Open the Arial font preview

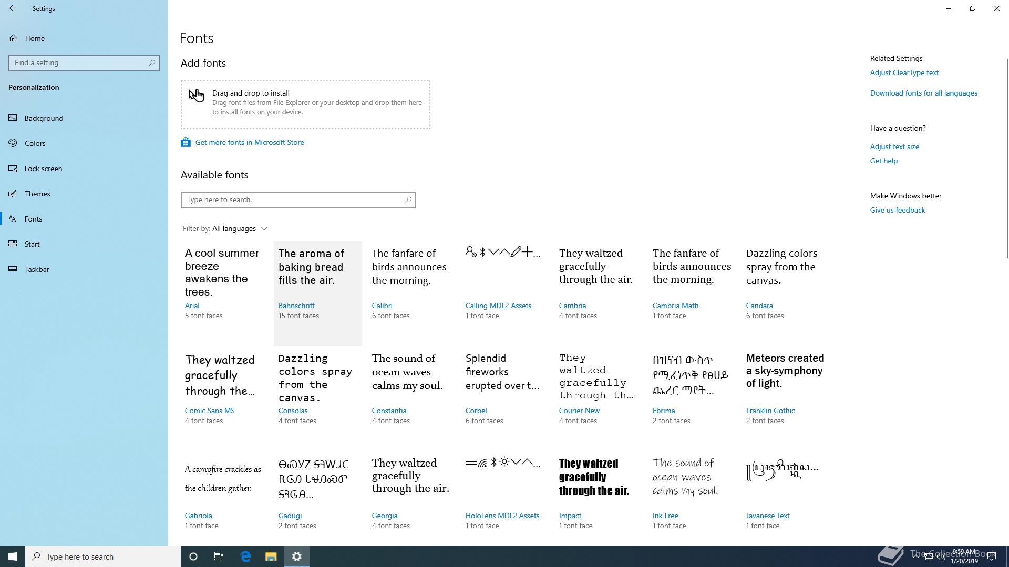click(224, 294)
